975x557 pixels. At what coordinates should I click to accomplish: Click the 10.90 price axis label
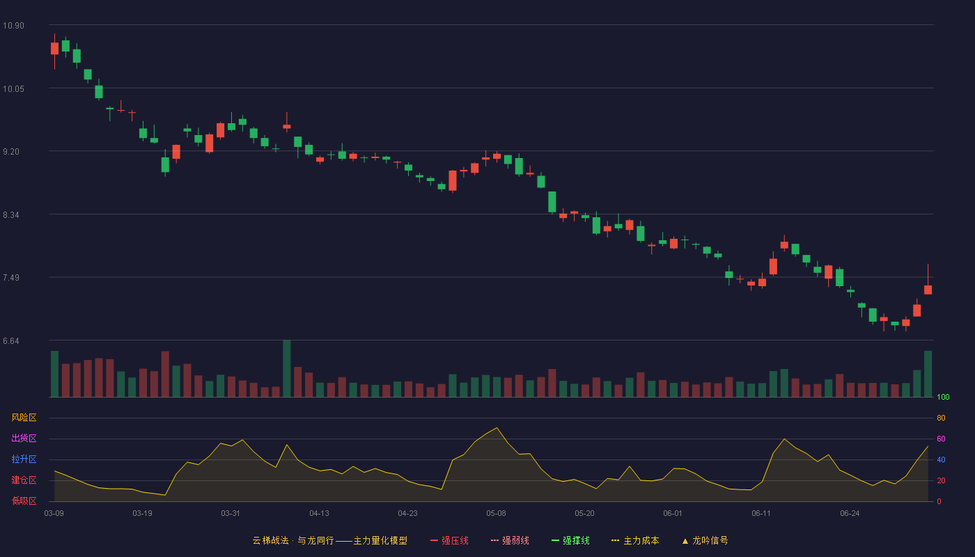point(13,26)
